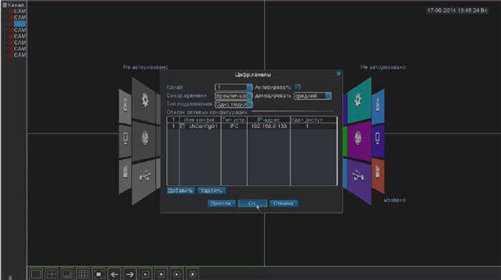Select the last CAM entry in tree
This screenshot has height=280, width=501.
pos(19,55)
